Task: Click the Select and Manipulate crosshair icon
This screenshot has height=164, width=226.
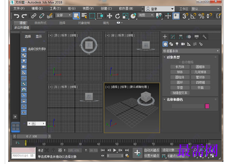Action: tap(168, 16)
